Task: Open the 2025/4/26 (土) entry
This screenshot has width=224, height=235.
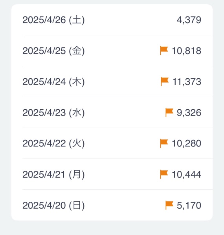Action: pyautogui.click(x=112, y=20)
